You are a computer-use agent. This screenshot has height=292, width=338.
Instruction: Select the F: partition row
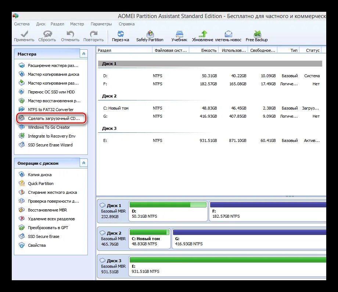pos(210,84)
